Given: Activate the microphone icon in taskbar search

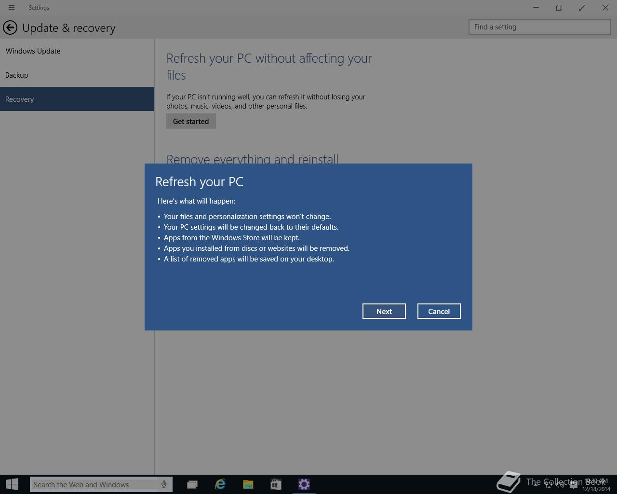Looking at the screenshot, I should (164, 484).
